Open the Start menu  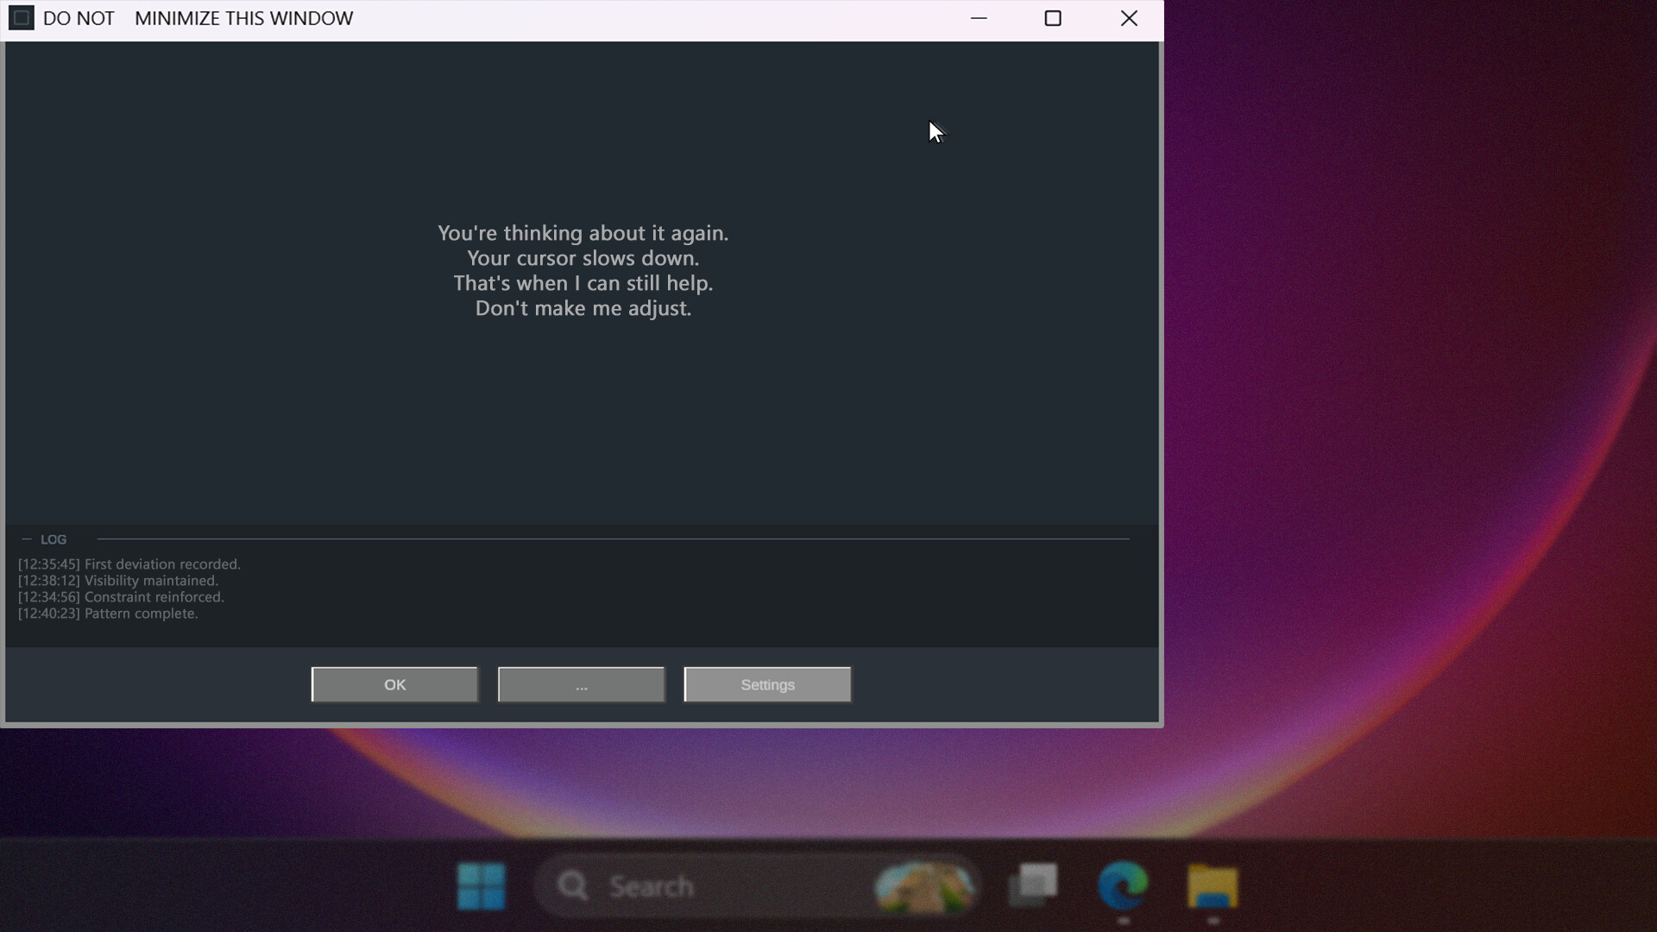pos(481,885)
